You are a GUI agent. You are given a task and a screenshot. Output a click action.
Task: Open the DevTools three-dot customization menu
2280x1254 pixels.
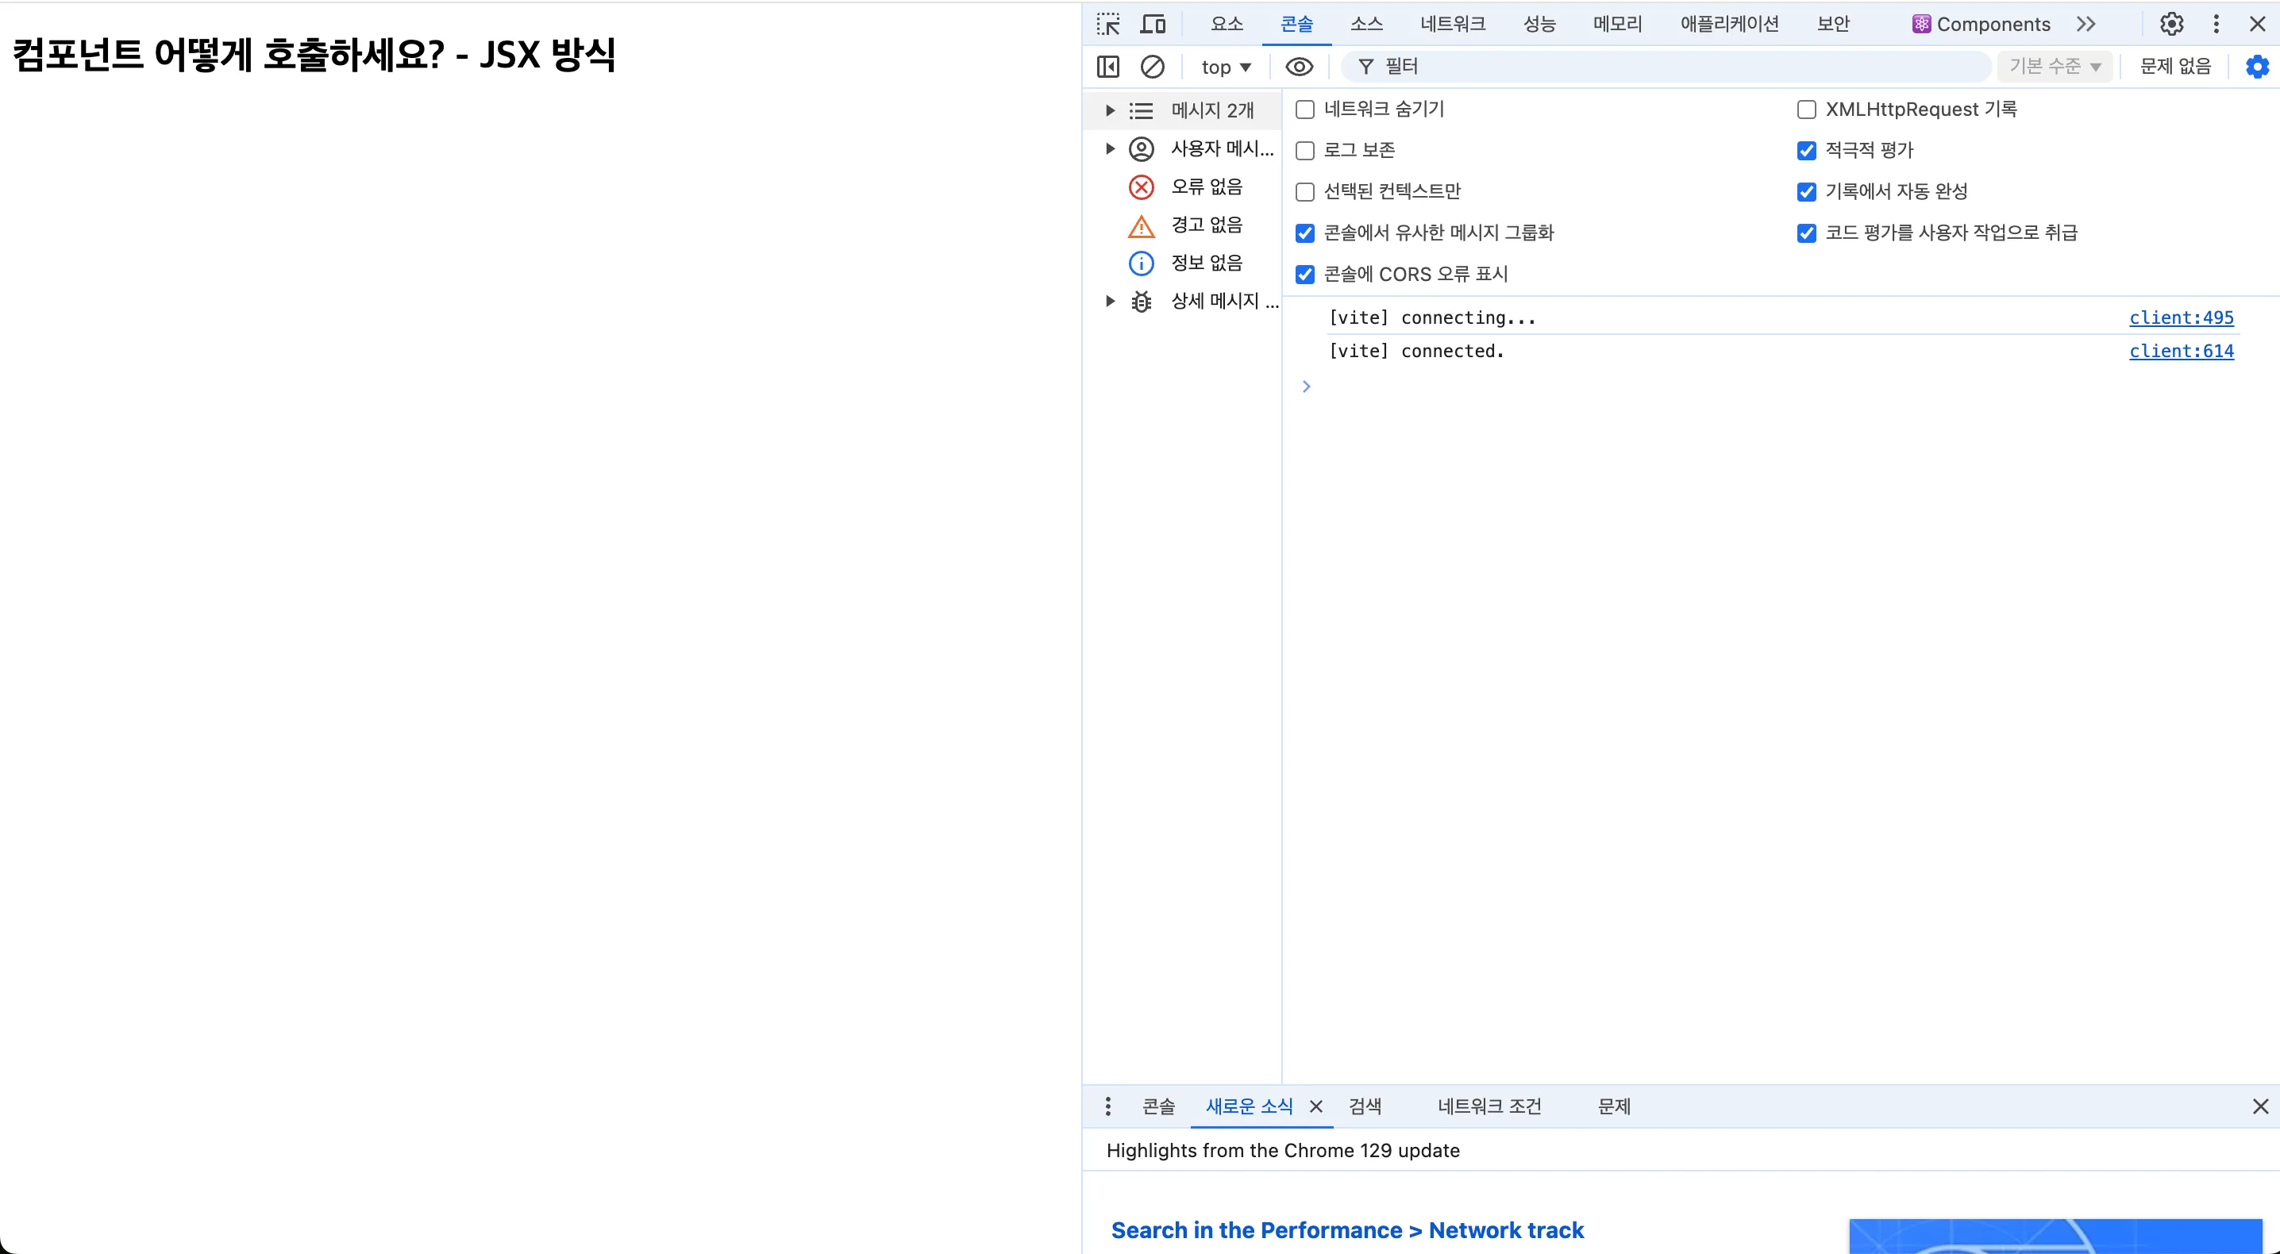click(x=2216, y=24)
